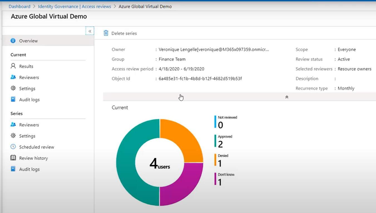Click the period 4/18/2020 - 6/19/2020

coord(181,69)
